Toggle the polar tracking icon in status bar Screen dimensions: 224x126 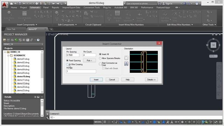pyautogui.click(x=129, y=122)
